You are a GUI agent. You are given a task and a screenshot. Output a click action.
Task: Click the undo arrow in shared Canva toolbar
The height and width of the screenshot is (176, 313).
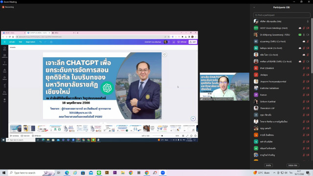[41, 42]
